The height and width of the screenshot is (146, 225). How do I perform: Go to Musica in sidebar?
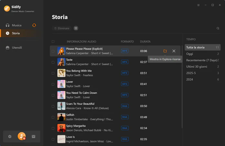(17, 25)
